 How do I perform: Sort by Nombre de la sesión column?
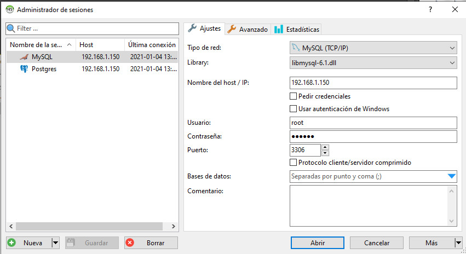(41, 45)
